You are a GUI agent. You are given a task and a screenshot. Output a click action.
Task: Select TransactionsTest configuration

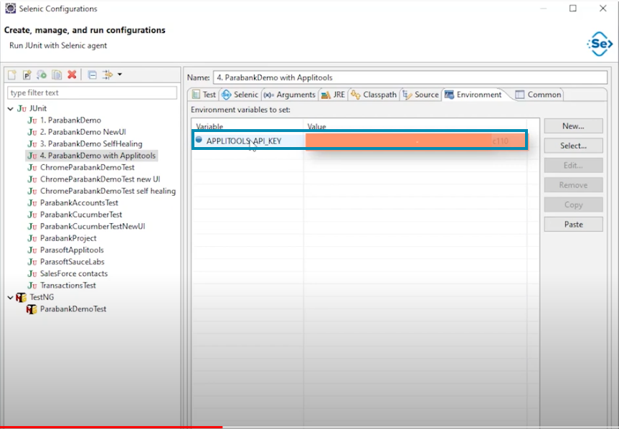62,286
